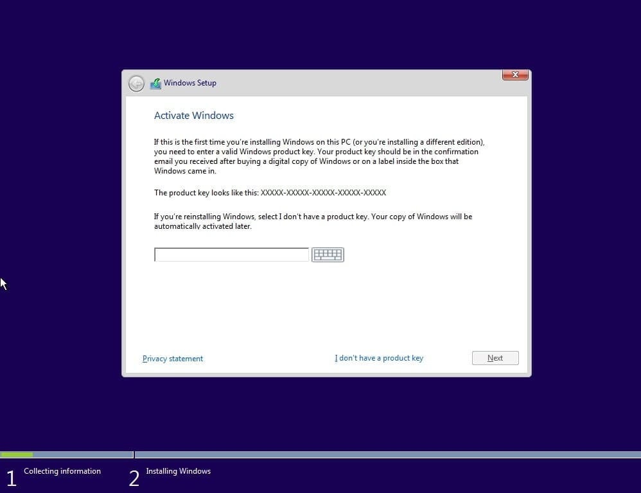Click the Windows Setup title bar icon
The width and height of the screenshot is (641, 493).
click(x=155, y=84)
